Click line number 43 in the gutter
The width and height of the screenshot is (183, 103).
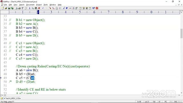[5, 55]
